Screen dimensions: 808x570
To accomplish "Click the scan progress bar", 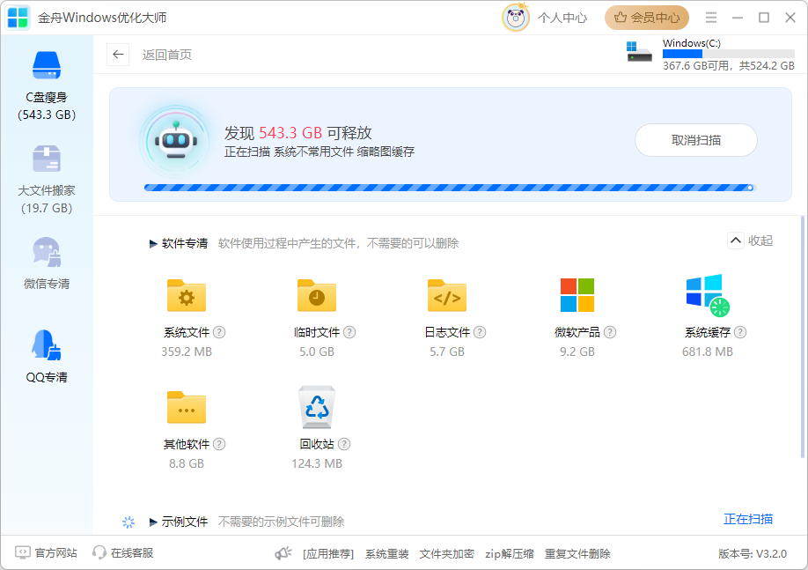I will (x=450, y=188).
